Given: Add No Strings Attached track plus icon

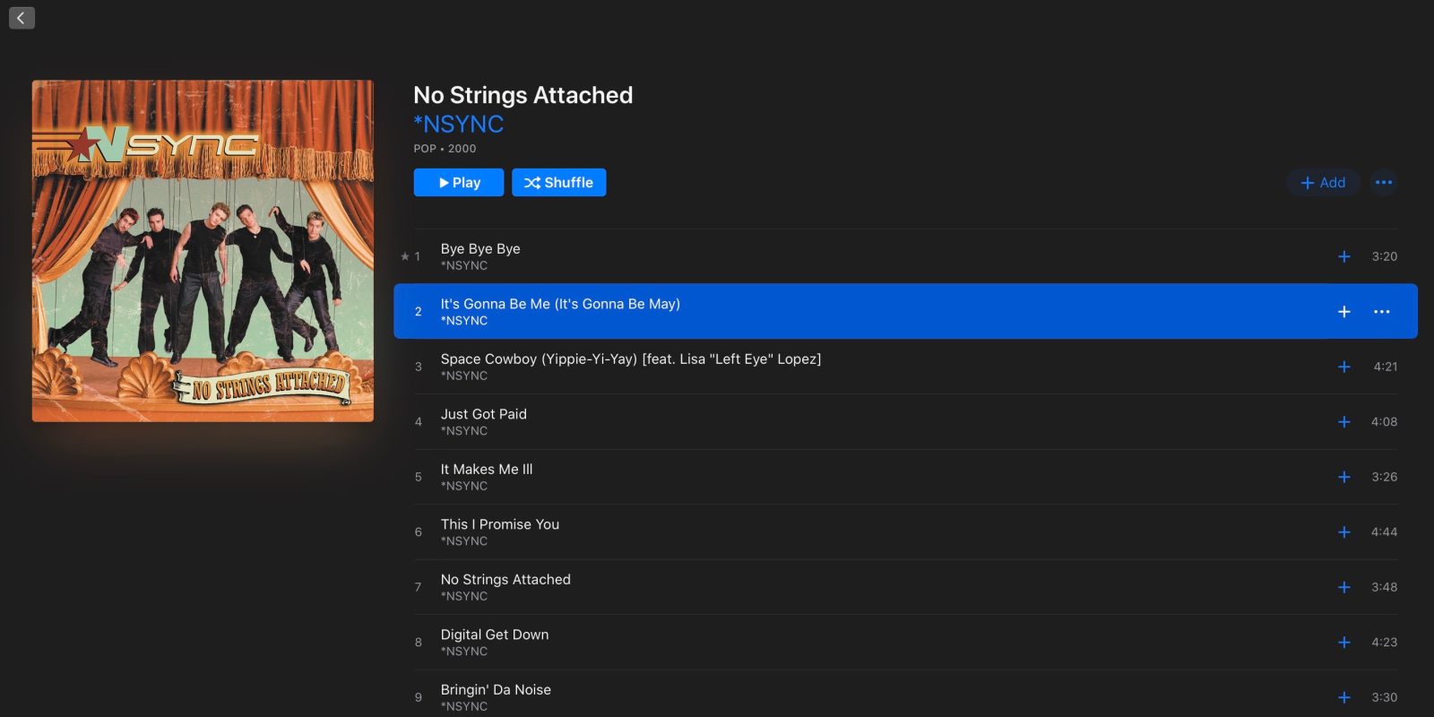Looking at the screenshot, I should 1343,587.
